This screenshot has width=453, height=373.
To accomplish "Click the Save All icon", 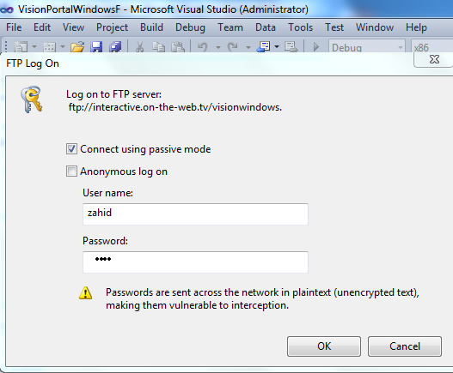I will pyautogui.click(x=115, y=46).
